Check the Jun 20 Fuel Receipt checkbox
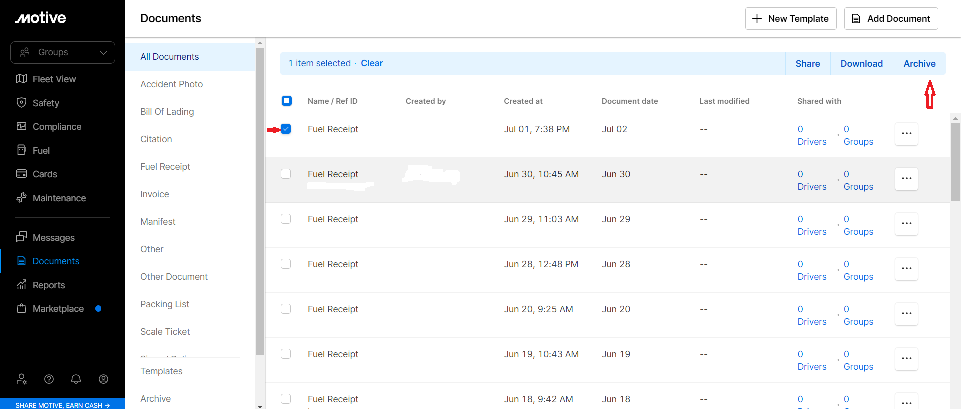Image resolution: width=961 pixels, height=409 pixels. (286, 309)
